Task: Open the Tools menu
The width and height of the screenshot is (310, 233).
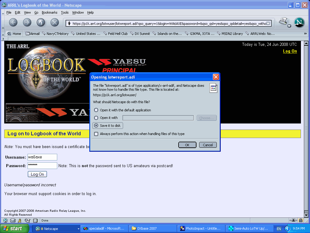Action: (65, 12)
